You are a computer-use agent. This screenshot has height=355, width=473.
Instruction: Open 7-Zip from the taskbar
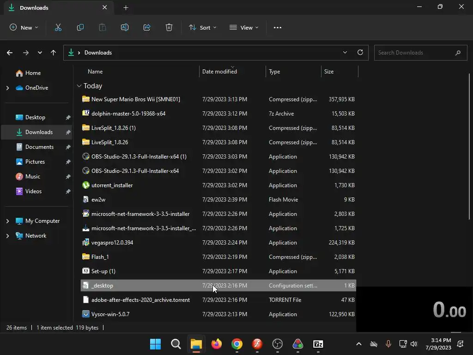[318, 344]
